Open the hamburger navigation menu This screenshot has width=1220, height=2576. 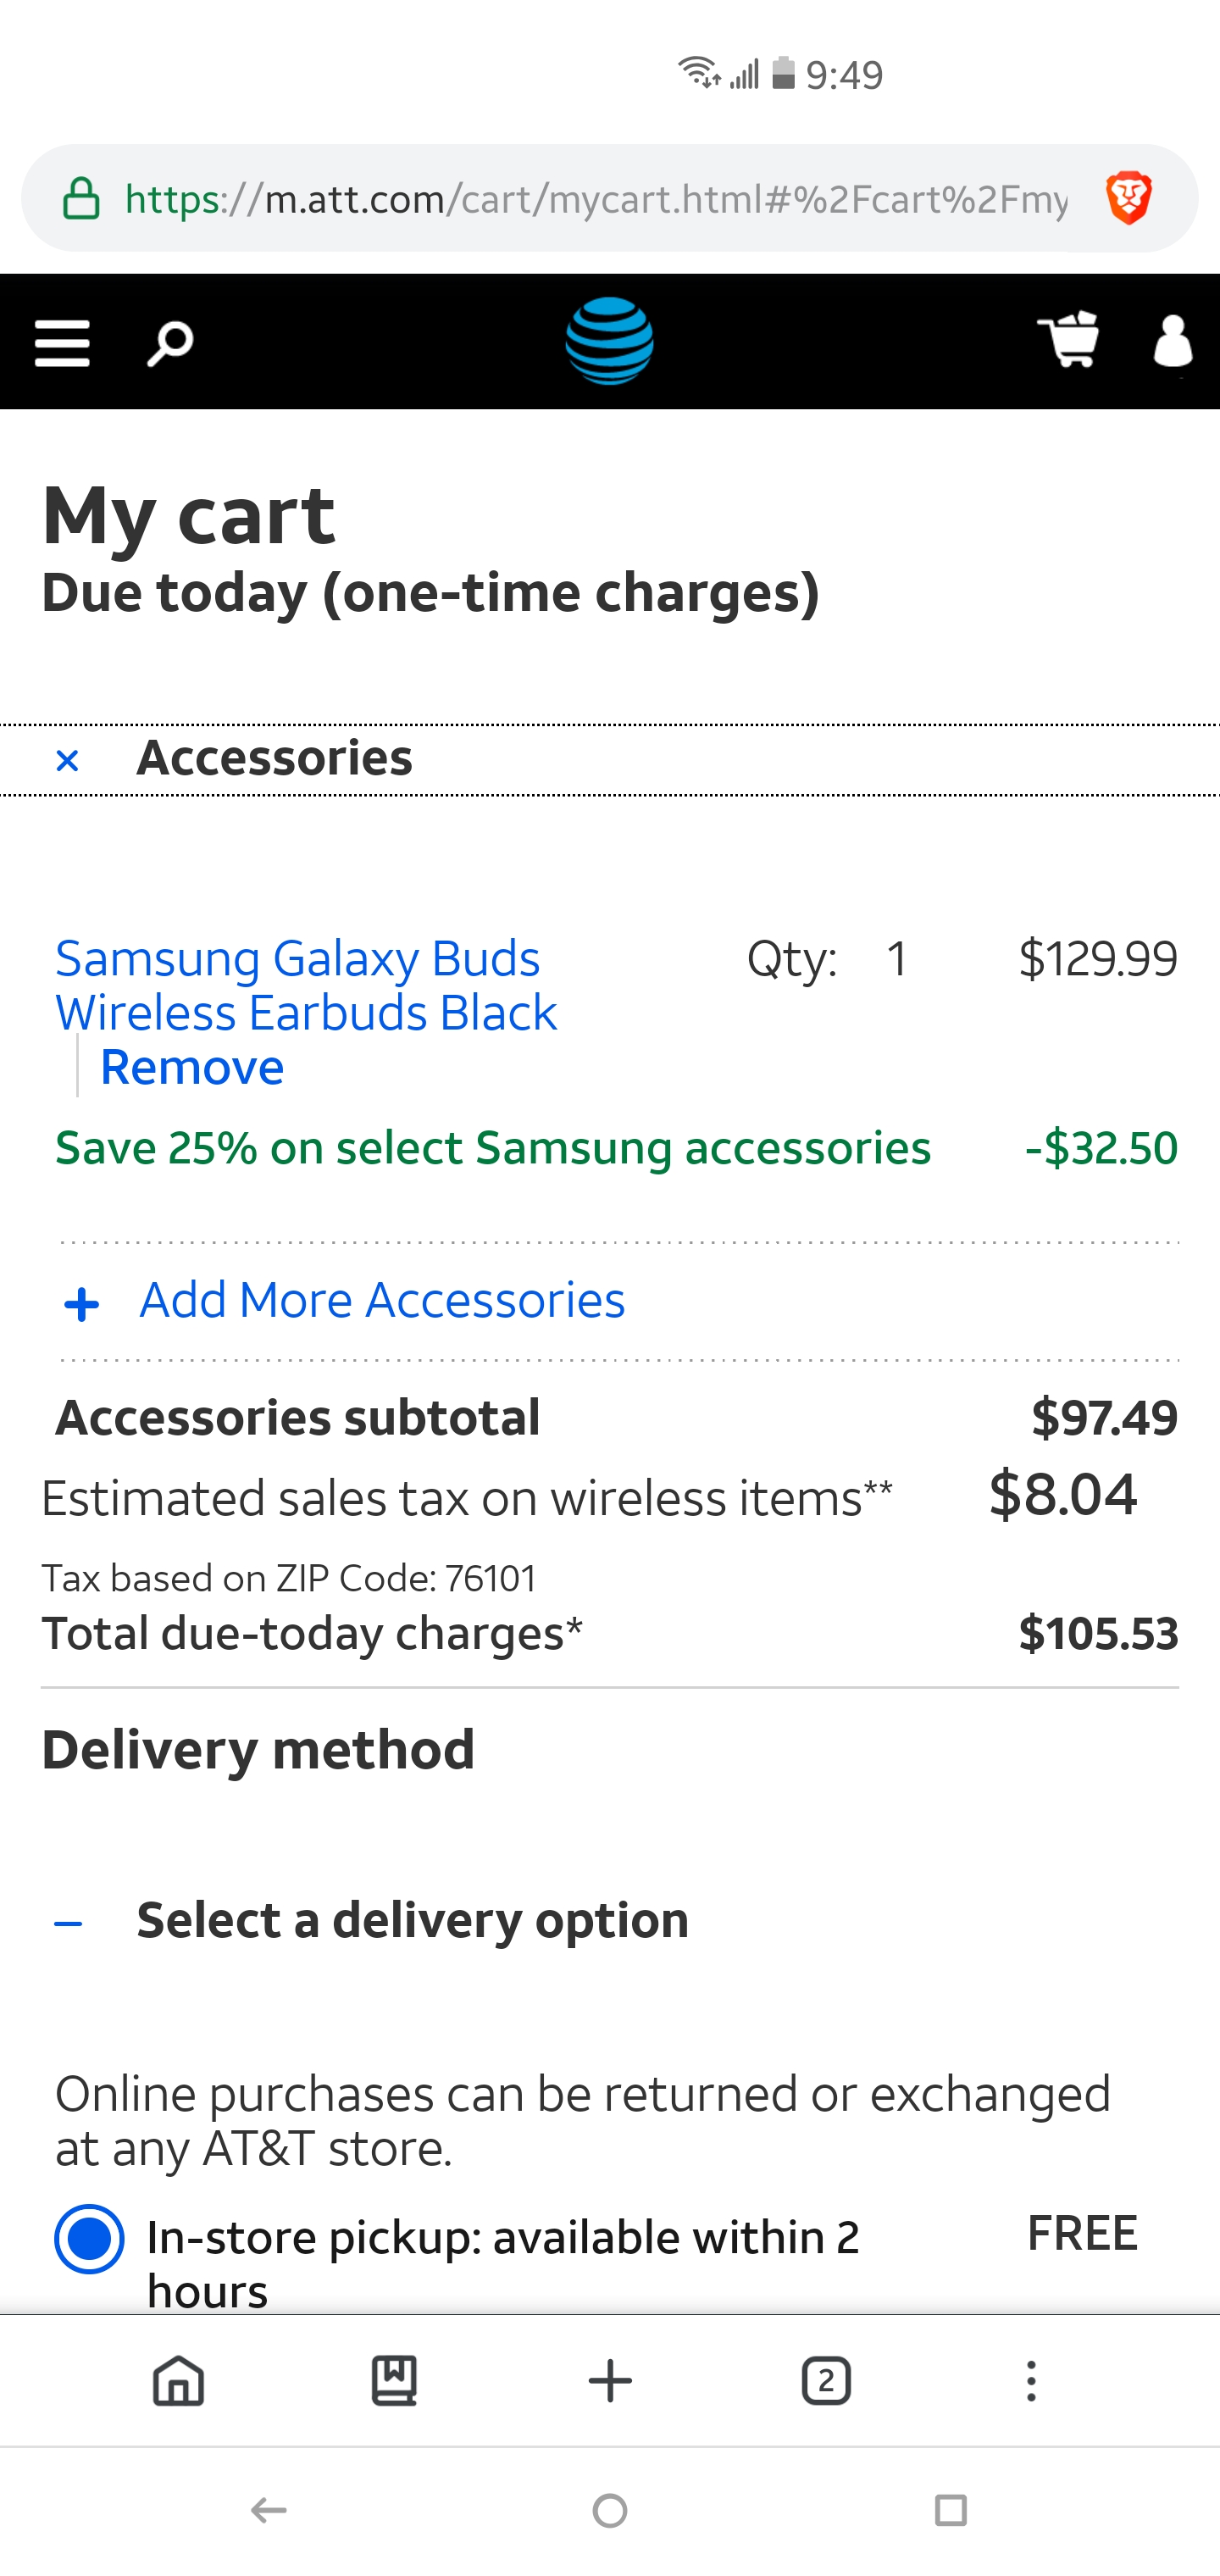62,343
